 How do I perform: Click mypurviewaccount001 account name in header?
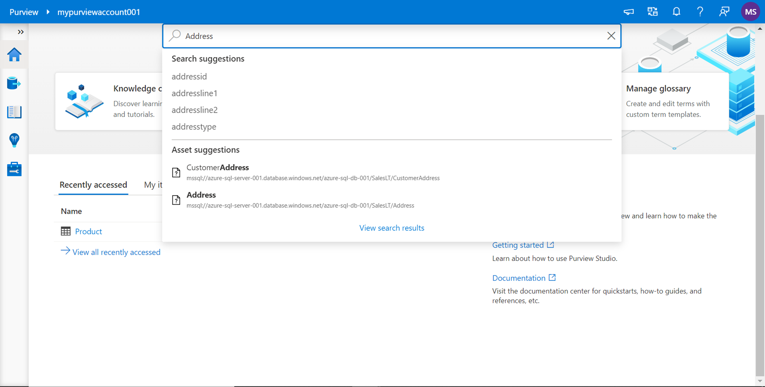[99, 12]
